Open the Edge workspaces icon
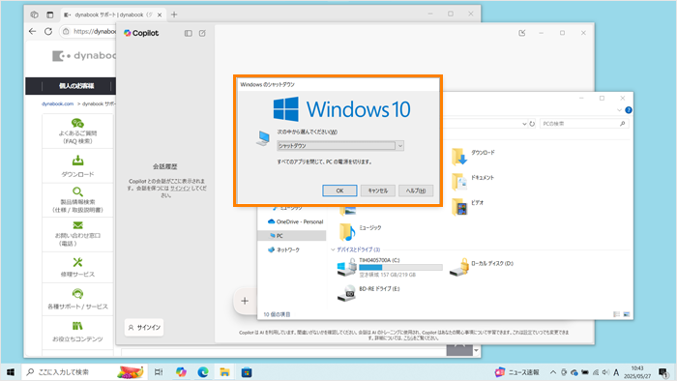 (34, 15)
